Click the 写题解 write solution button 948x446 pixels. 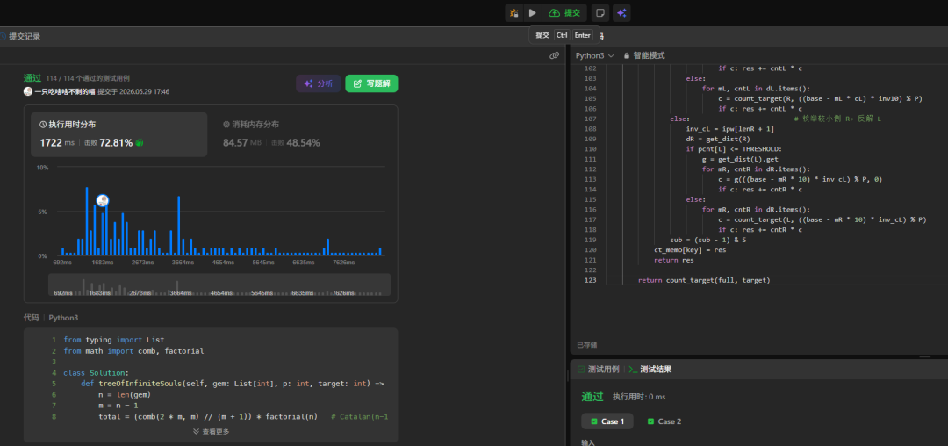371,83
